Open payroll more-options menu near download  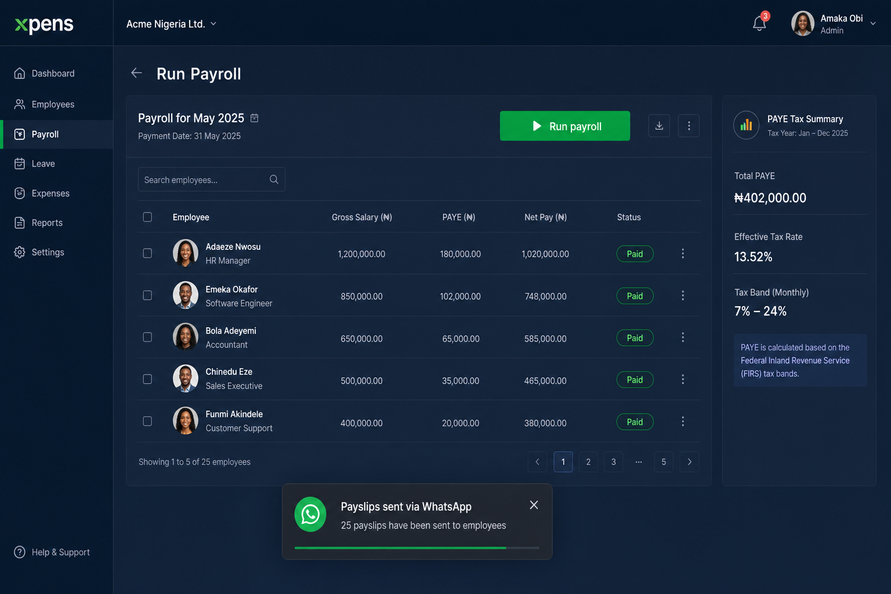(689, 126)
